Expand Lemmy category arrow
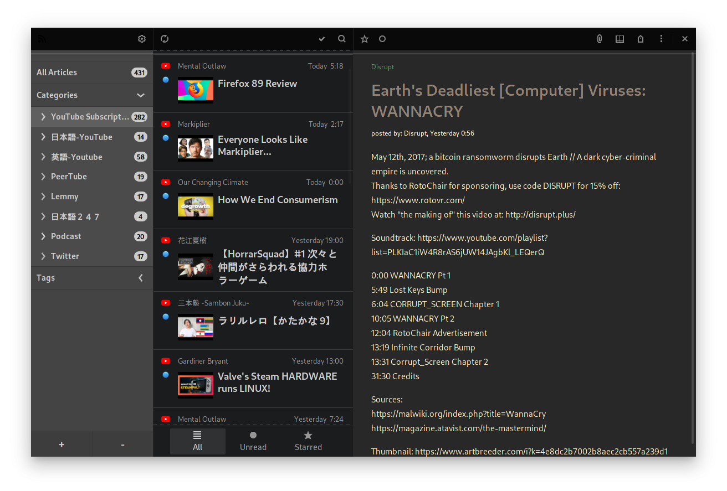 tap(43, 197)
